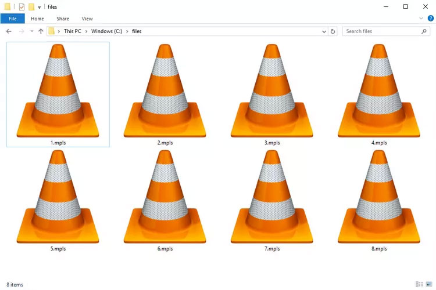Open Help via the question mark icon

click(x=430, y=19)
